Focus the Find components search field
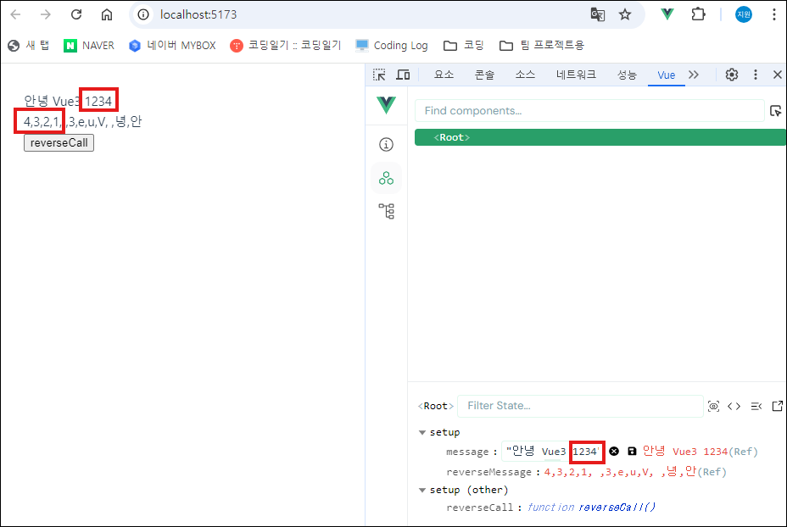 pos(589,111)
